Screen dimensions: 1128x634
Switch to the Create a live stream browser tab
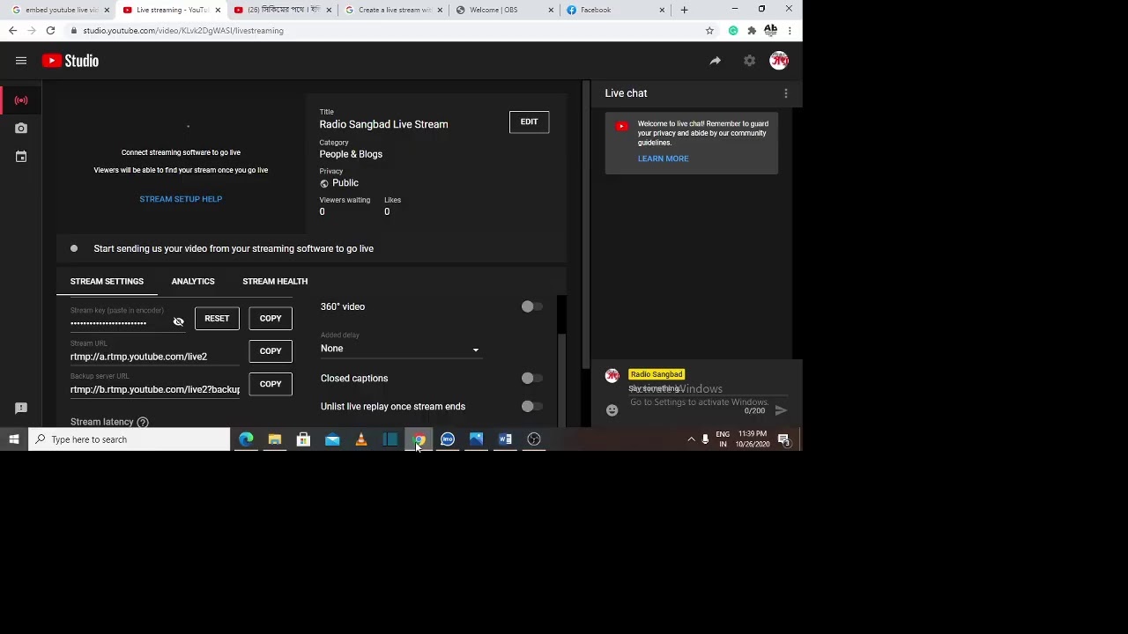point(392,10)
